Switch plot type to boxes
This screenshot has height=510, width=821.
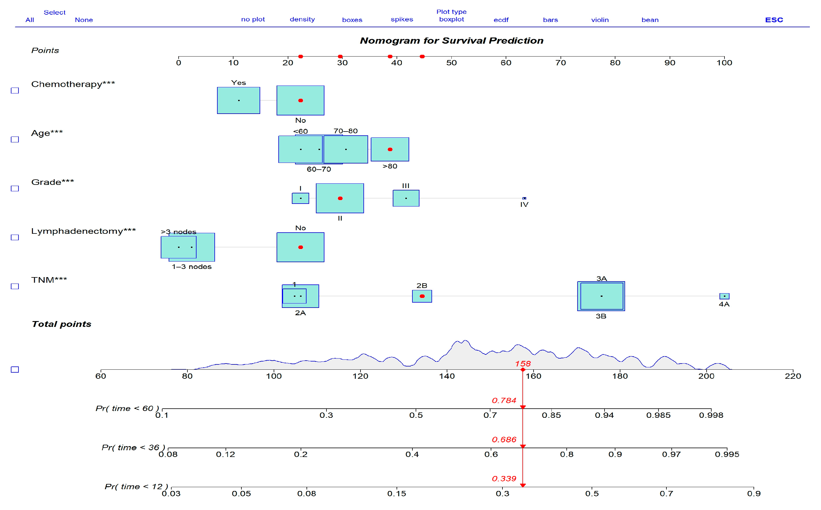352,20
